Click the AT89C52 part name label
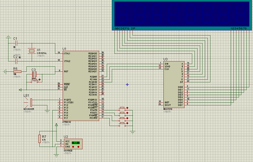253x162 pixels. 67,122
